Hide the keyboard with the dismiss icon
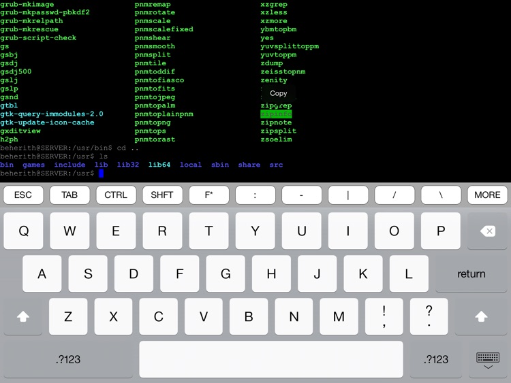The width and height of the screenshot is (511, 383). 488,360
